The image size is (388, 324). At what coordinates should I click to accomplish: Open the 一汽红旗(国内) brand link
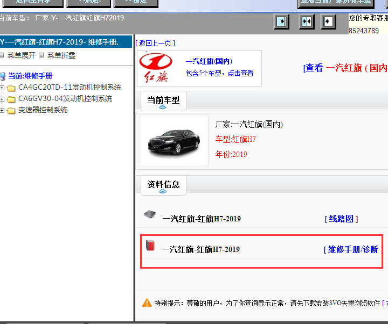tap(209, 61)
